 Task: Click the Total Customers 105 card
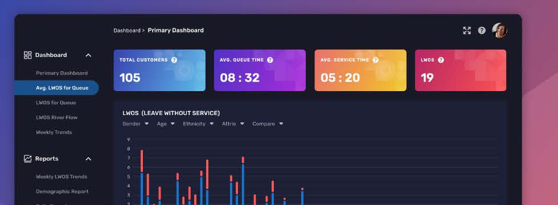coord(159,70)
